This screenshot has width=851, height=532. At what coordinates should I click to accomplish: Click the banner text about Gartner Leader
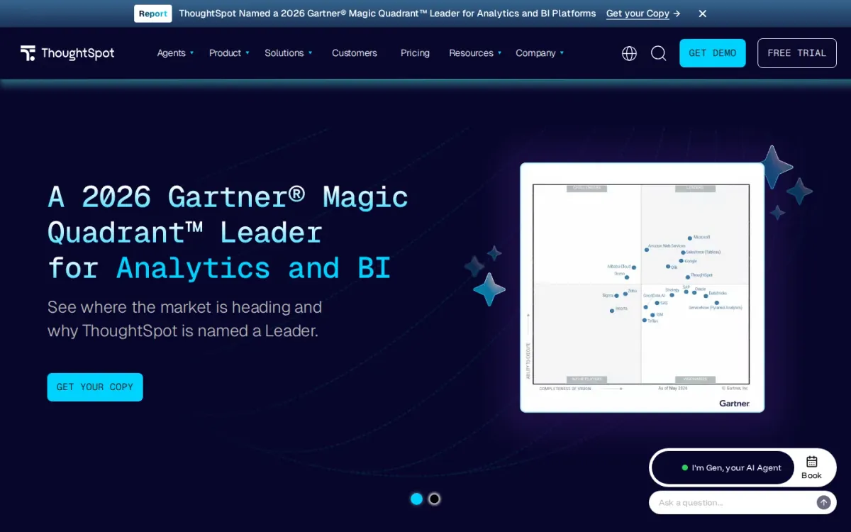(387, 13)
